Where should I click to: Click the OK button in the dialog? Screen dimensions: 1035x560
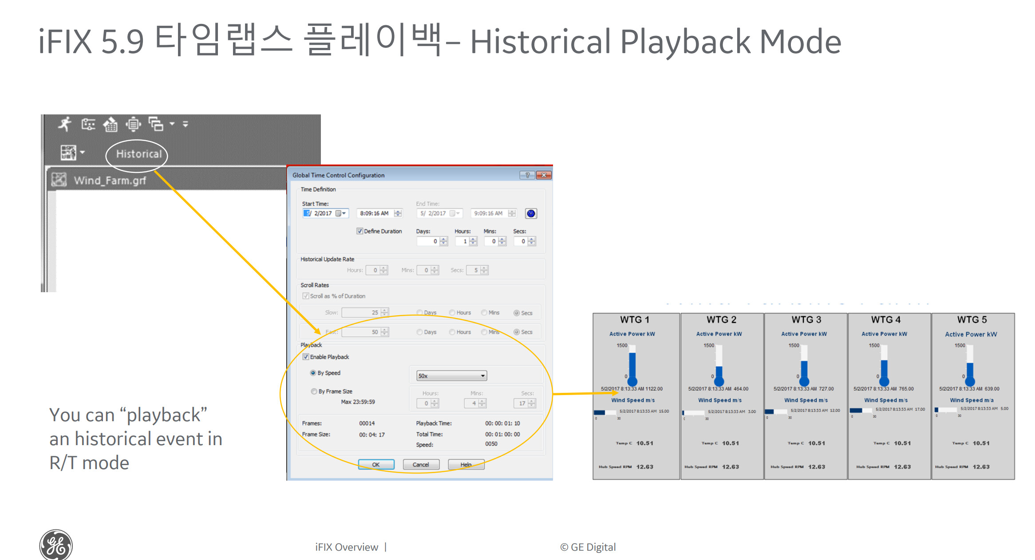click(x=376, y=464)
